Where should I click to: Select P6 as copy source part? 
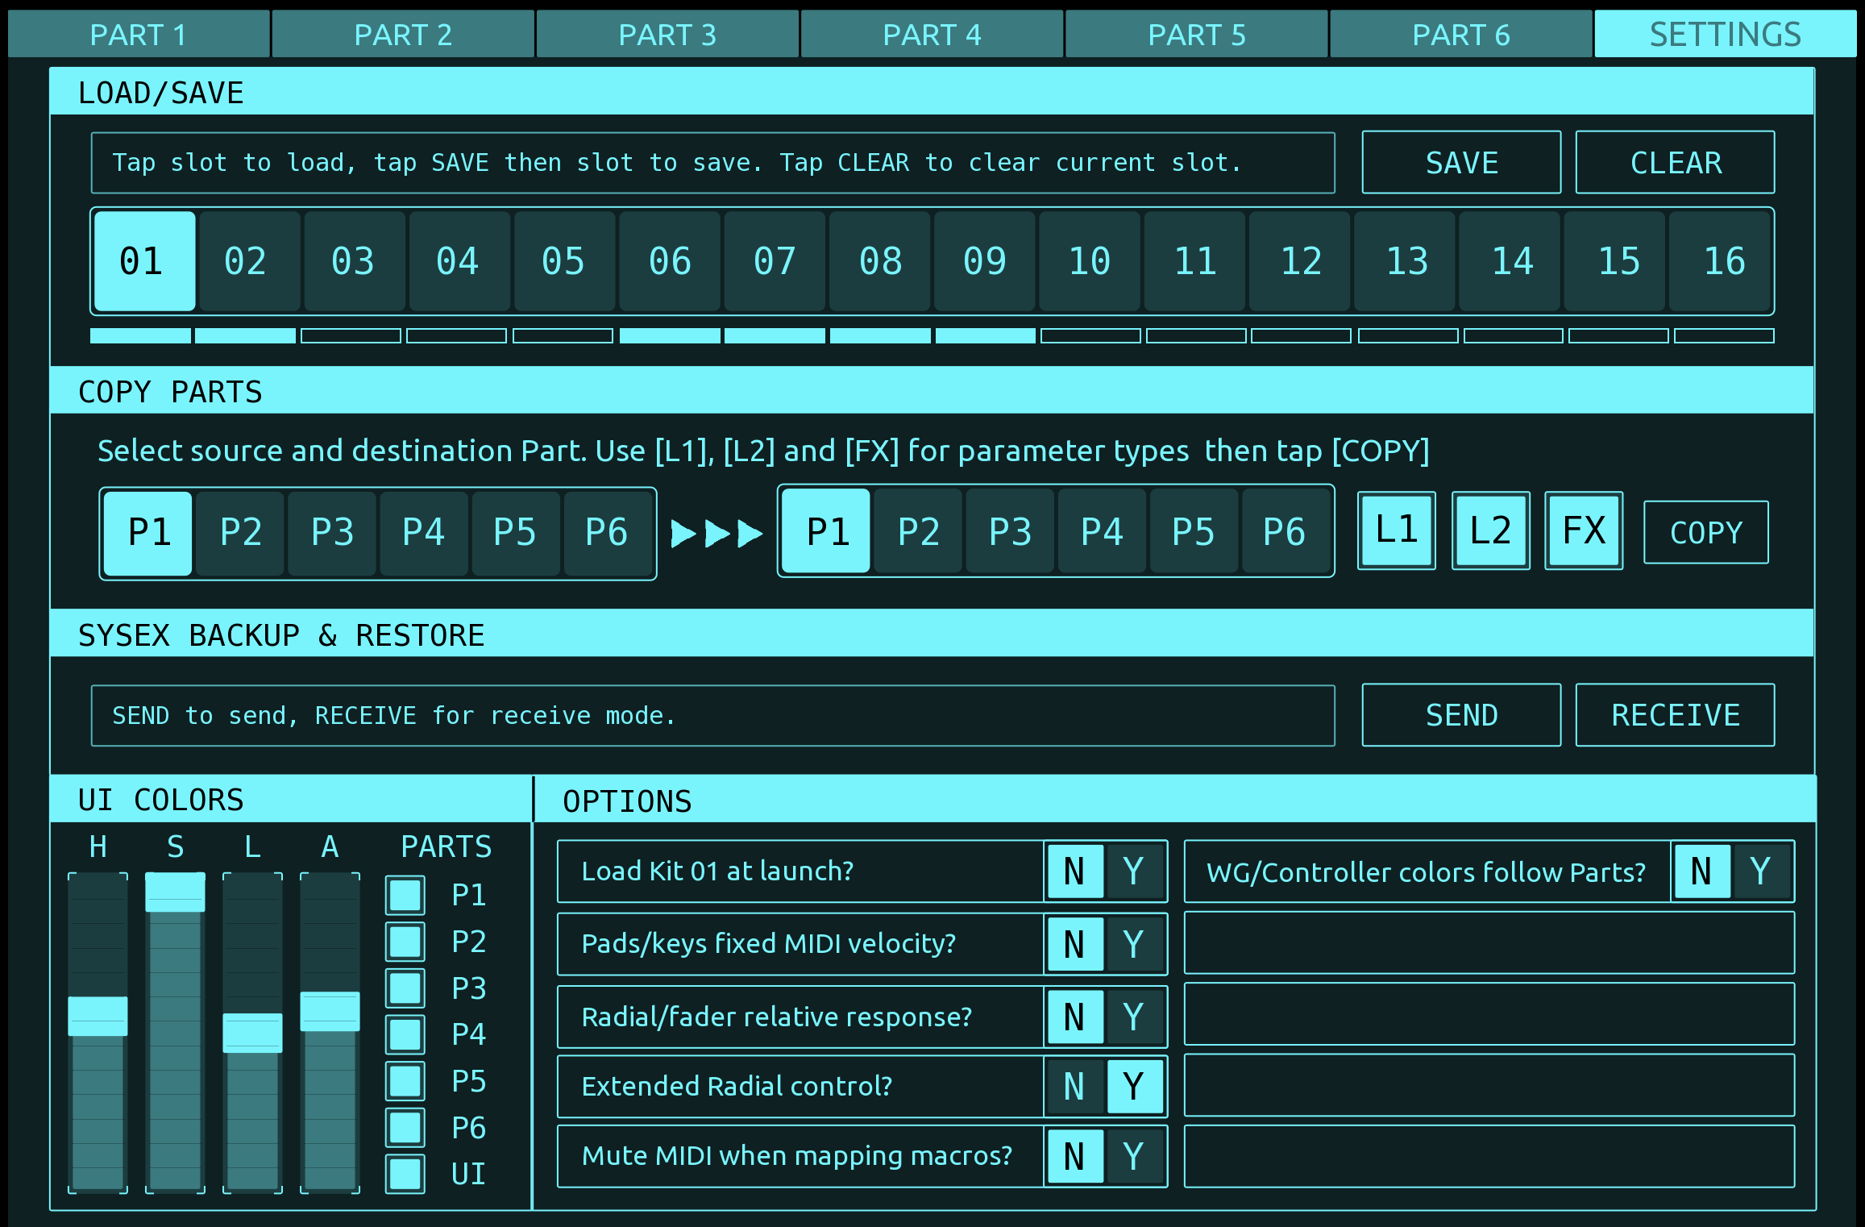click(x=608, y=533)
